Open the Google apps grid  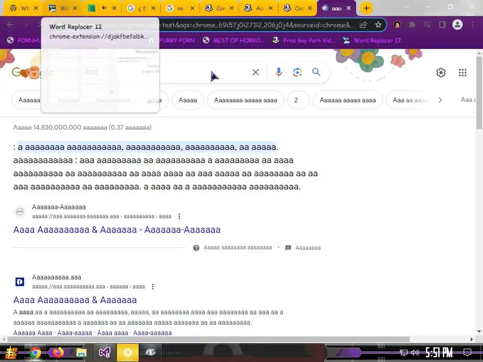462,73
